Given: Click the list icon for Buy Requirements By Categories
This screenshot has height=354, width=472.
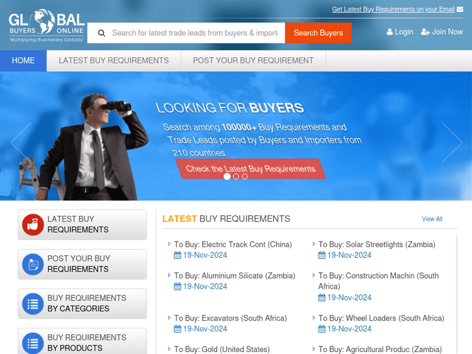Looking at the screenshot, I should pos(33,304).
